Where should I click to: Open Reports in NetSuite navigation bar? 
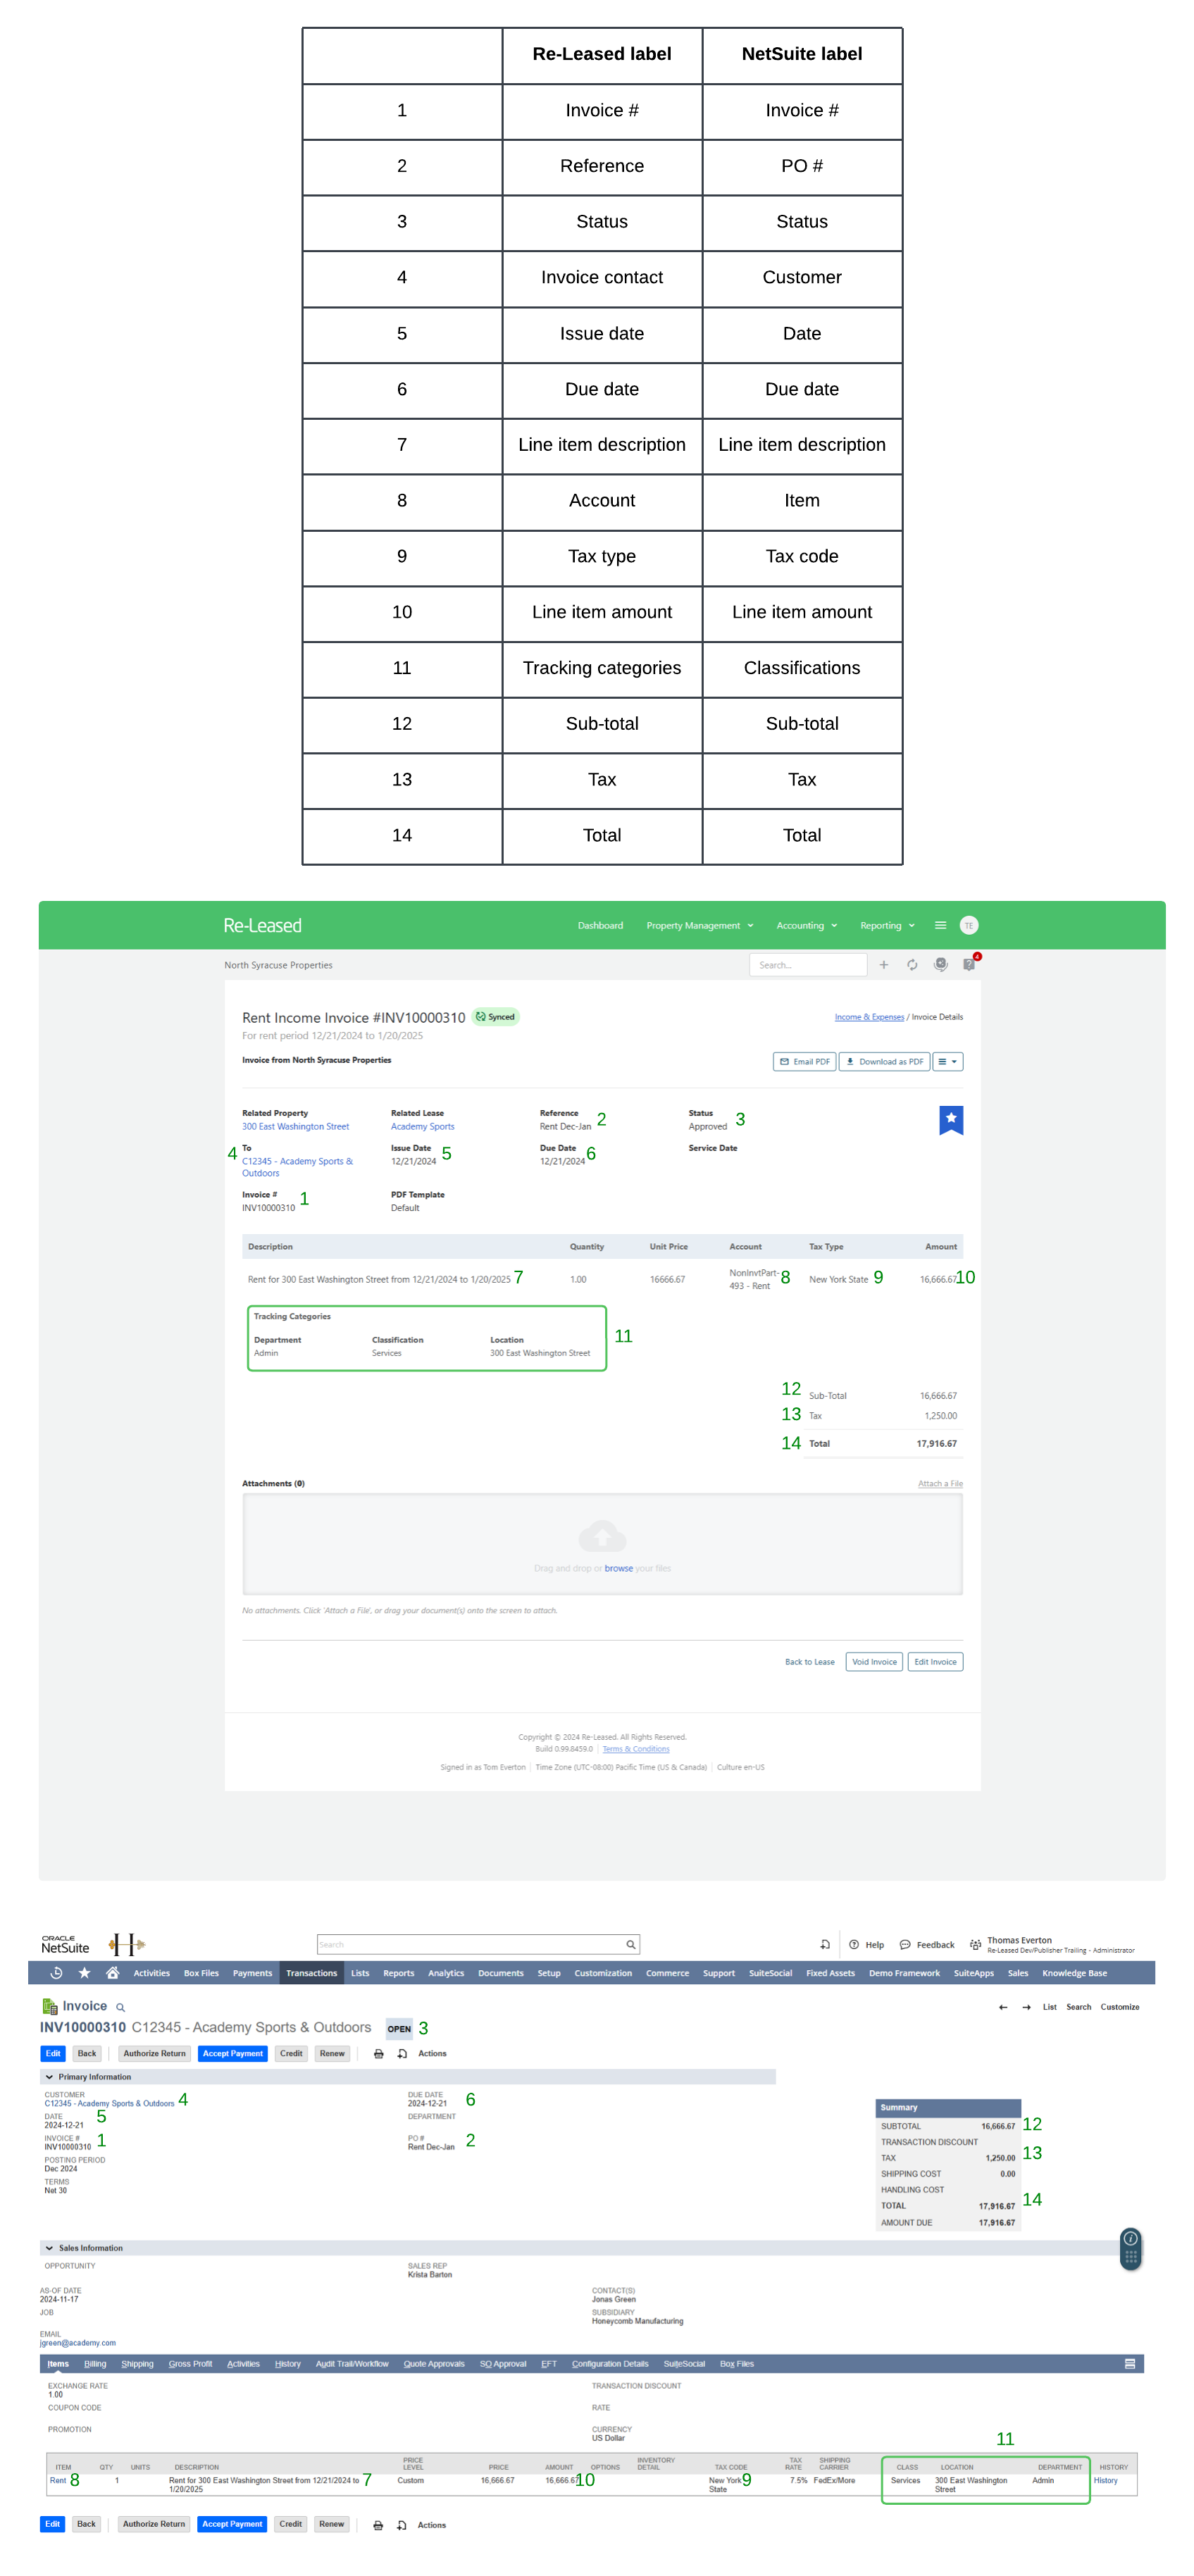[x=398, y=1973]
